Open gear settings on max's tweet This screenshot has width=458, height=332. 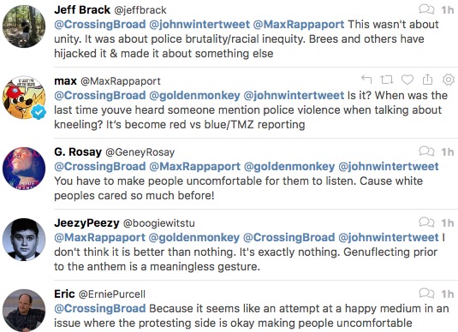click(449, 80)
